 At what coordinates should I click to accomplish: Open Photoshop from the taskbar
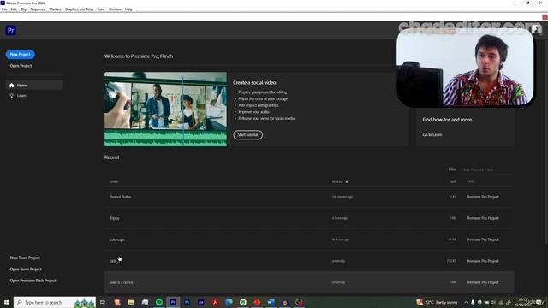(x=187, y=302)
